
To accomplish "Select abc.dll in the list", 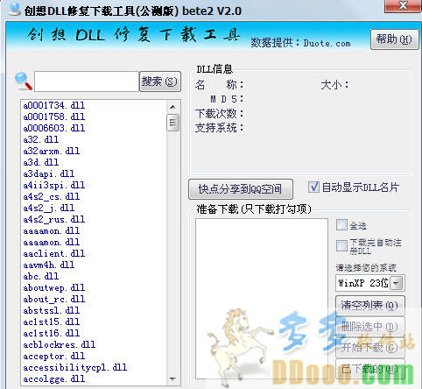I will click(x=41, y=276).
